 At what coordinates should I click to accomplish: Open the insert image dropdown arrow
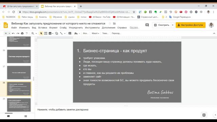pos(53,34)
